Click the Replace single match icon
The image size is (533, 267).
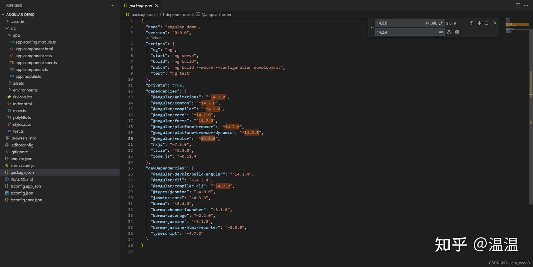tap(449, 32)
